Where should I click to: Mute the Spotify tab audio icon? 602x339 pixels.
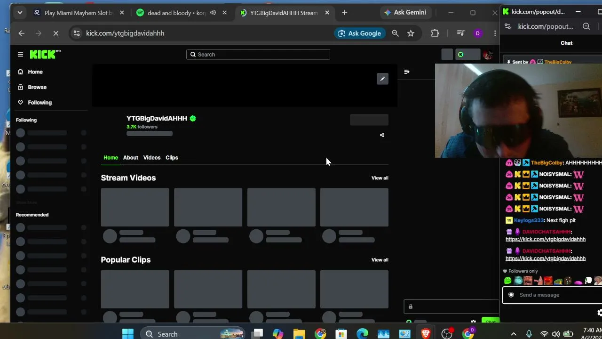pyautogui.click(x=213, y=13)
